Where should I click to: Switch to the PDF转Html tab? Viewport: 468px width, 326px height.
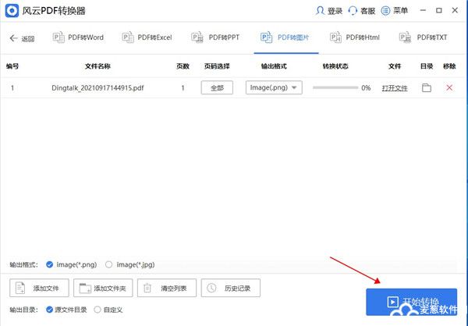point(355,37)
